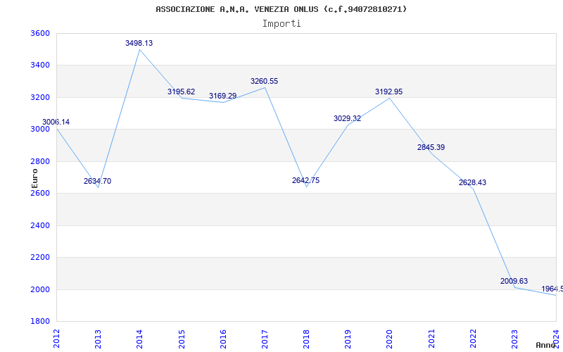Click the 2021 x-axis year label

pyautogui.click(x=431, y=339)
